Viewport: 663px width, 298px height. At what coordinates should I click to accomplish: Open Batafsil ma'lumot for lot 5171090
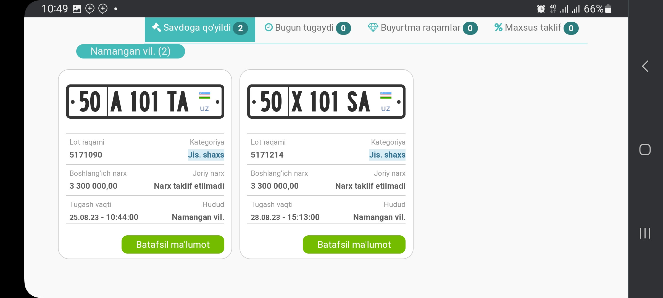(173, 244)
